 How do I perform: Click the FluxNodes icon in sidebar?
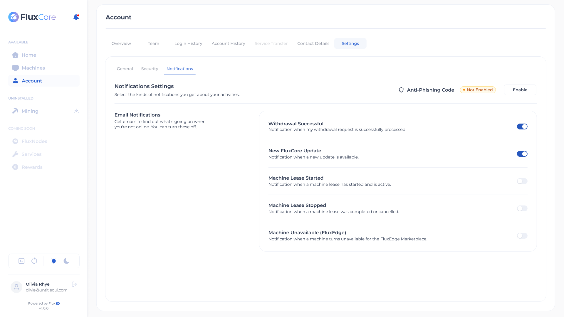pos(15,141)
